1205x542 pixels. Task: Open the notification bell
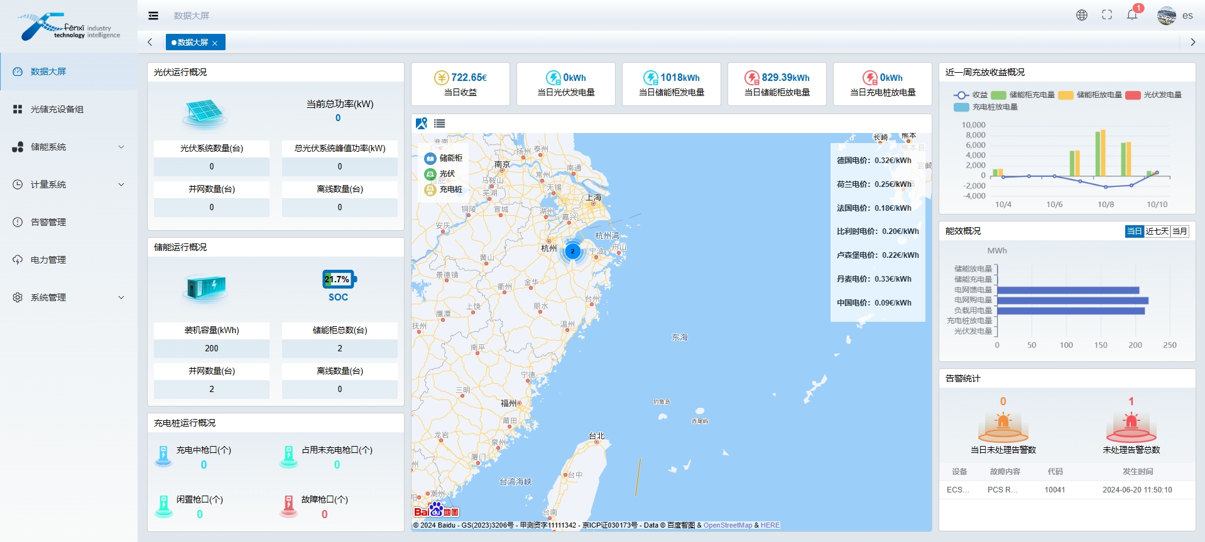(1132, 15)
